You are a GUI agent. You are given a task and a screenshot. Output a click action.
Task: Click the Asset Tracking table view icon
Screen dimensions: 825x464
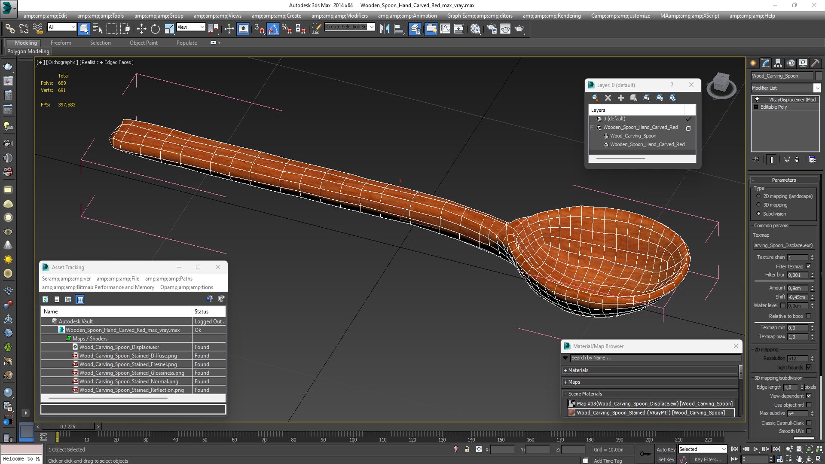tap(80, 299)
